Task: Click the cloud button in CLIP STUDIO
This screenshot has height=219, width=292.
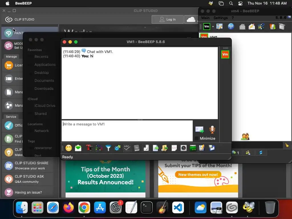Action: click(191, 19)
